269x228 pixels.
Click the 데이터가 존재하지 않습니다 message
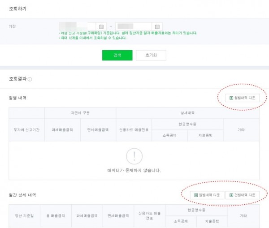134,170
